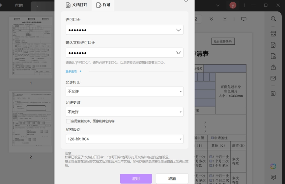
Task: Reveal the confirm password via eye icon
Action: 179,53
